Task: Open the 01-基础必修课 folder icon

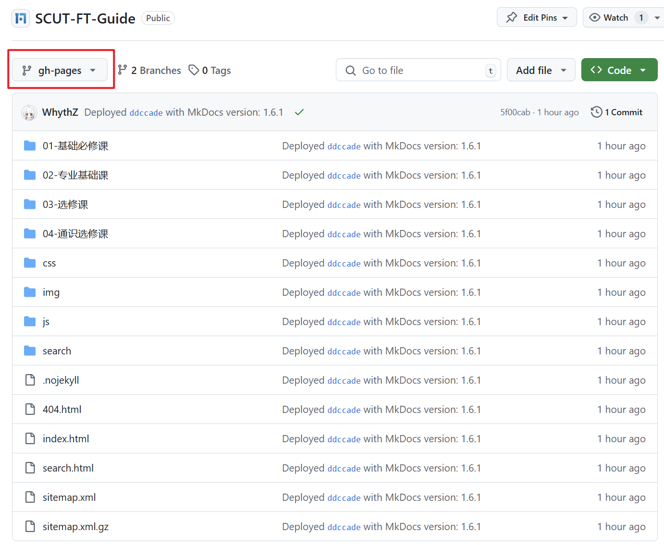Action: tap(30, 145)
